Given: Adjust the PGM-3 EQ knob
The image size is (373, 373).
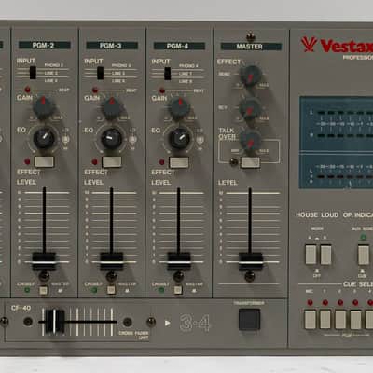Looking at the screenshot, I should point(112,138).
